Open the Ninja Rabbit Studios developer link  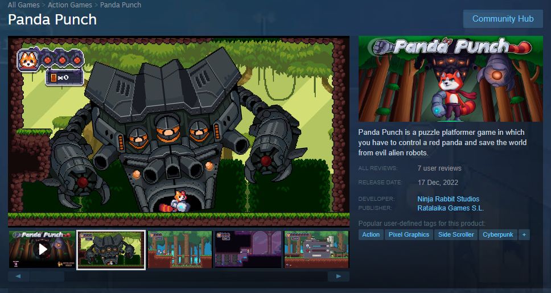(x=448, y=199)
